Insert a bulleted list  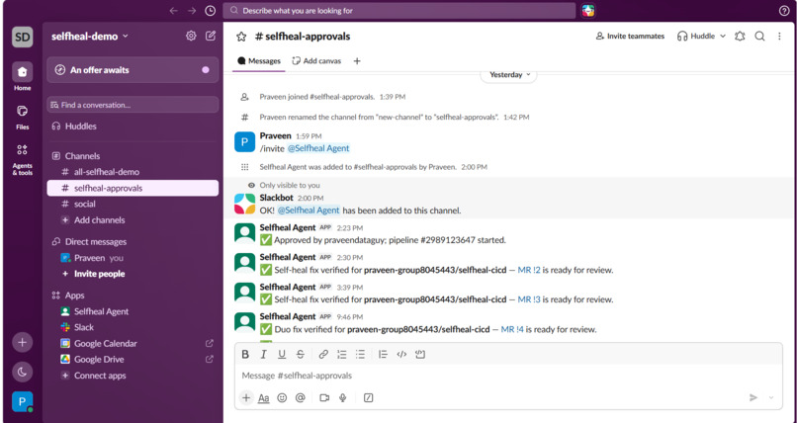click(x=360, y=355)
